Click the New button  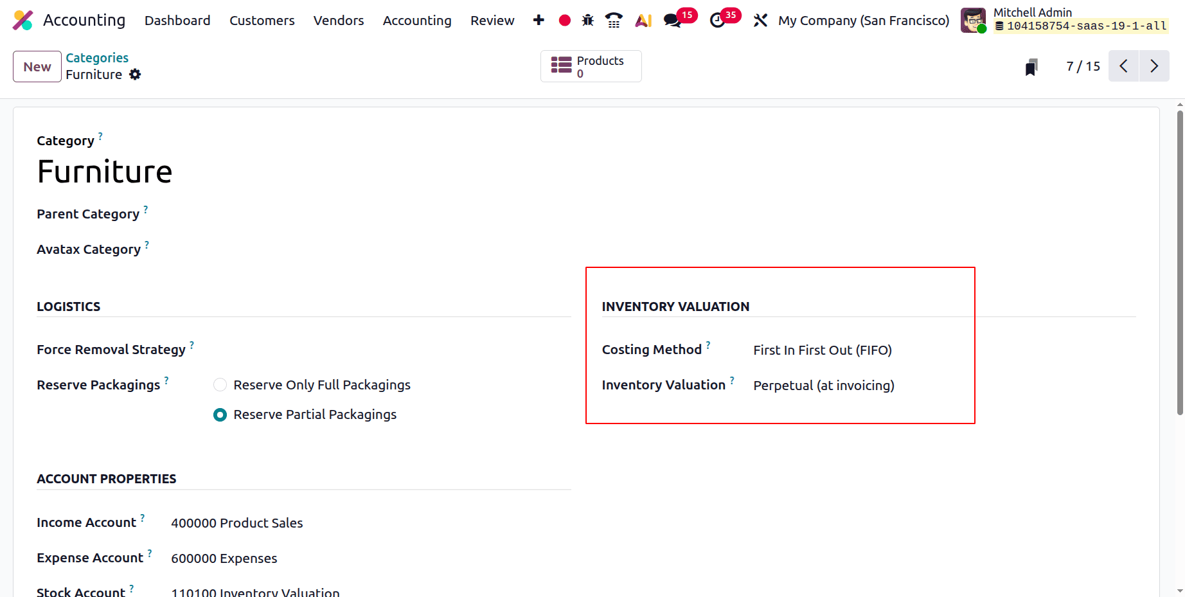pyautogui.click(x=37, y=67)
